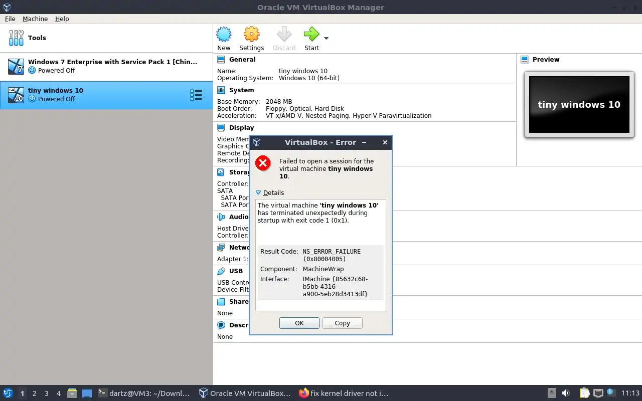Viewport: 642px width, 401px height.
Task: Select the tiny windows 10 VM entry
Action: 106,95
